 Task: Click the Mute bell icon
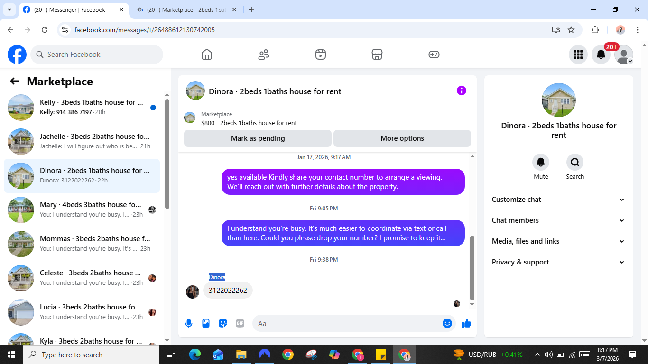pos(541,162)
